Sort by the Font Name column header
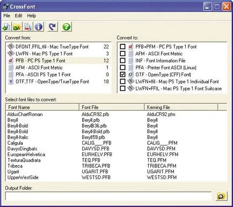The image size is (233, 207). (42, 107)
